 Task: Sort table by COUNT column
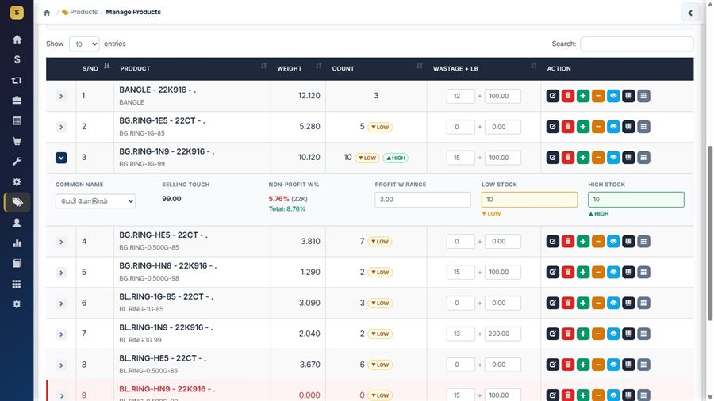pyautogui.click(x=376, y=69)
